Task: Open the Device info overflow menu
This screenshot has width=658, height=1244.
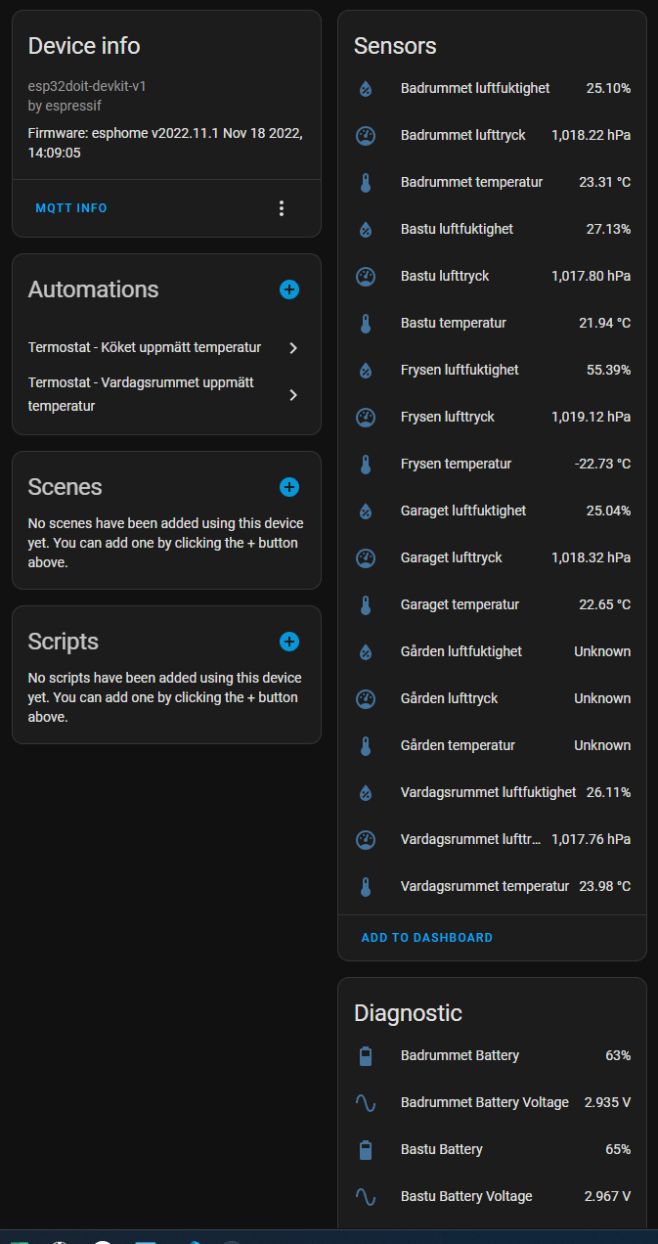Action: [282, 207]
